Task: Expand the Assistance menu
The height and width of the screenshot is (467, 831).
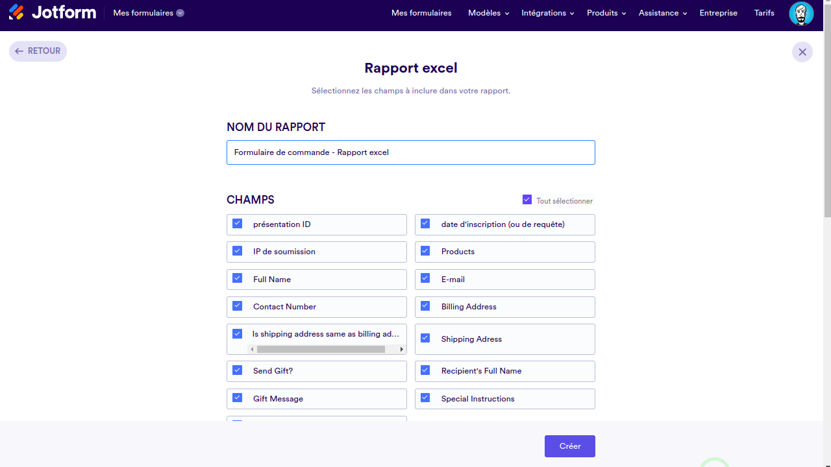Action: (663, 13)
